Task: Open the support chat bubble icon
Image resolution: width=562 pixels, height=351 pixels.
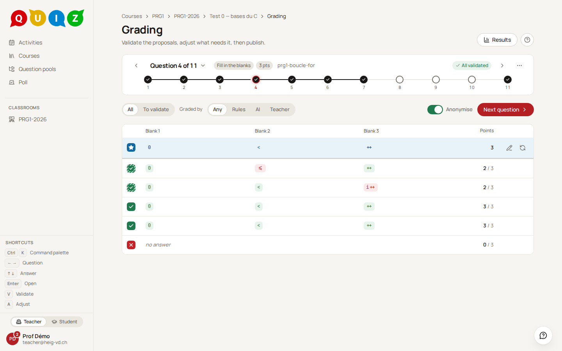Action: 543,335
